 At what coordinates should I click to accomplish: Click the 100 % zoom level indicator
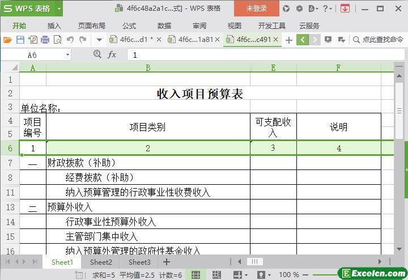coord(289,275)
